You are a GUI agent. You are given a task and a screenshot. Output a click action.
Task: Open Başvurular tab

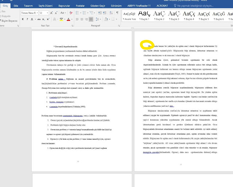(64, 6)
